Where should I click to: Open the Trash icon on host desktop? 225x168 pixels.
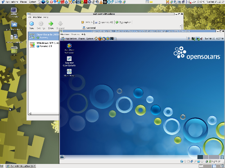(x=14, y=51)
